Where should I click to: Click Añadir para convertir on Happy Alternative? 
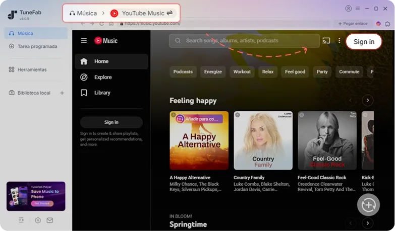(199, 119)
